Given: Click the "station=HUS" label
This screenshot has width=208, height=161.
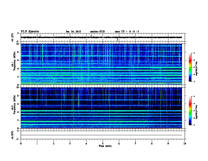Looking at the screenshot, I should coord(97,32).
